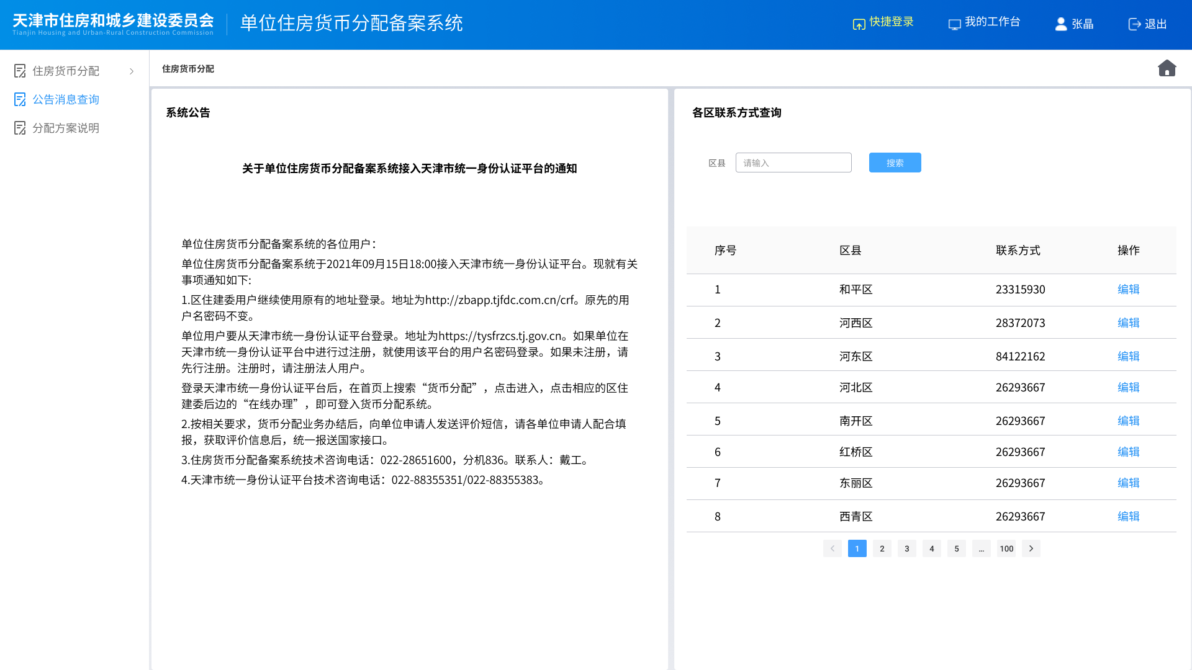Go to previous page arrow
1192x670 pixels.
833,548
